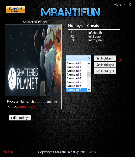
Task: Open the hotkey combo box dropdown
Action: pyautogui.click(x=79, y=58)
